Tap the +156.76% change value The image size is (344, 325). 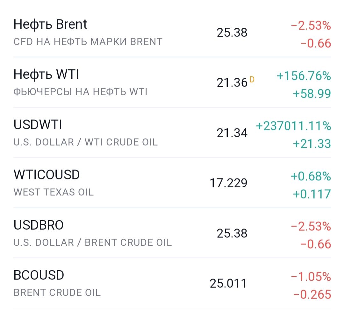point(304,76)
